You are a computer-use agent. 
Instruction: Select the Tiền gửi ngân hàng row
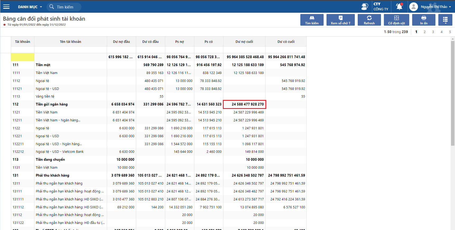pyautogui.click(x=52, y=104)
